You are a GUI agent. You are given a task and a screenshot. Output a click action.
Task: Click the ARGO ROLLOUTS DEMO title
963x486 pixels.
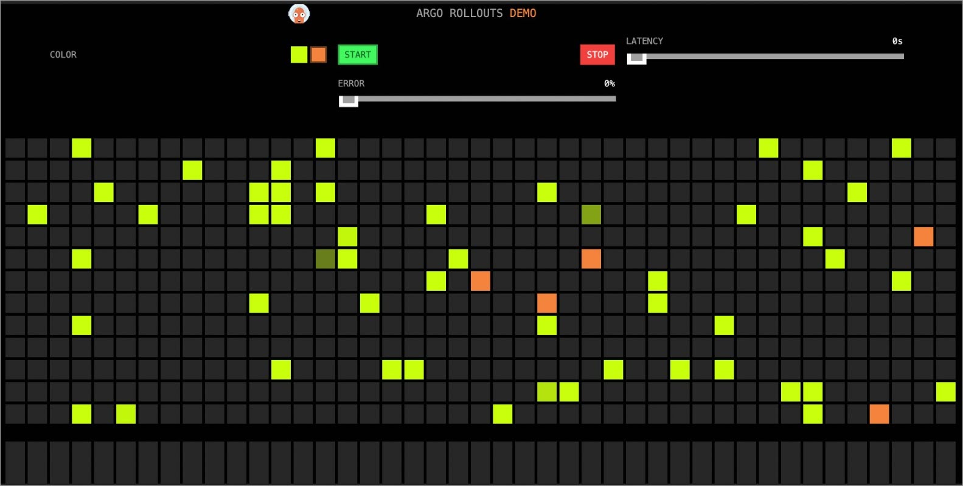click(x=476, y=13)
